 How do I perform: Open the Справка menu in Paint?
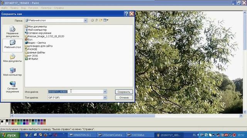(59, 8)
